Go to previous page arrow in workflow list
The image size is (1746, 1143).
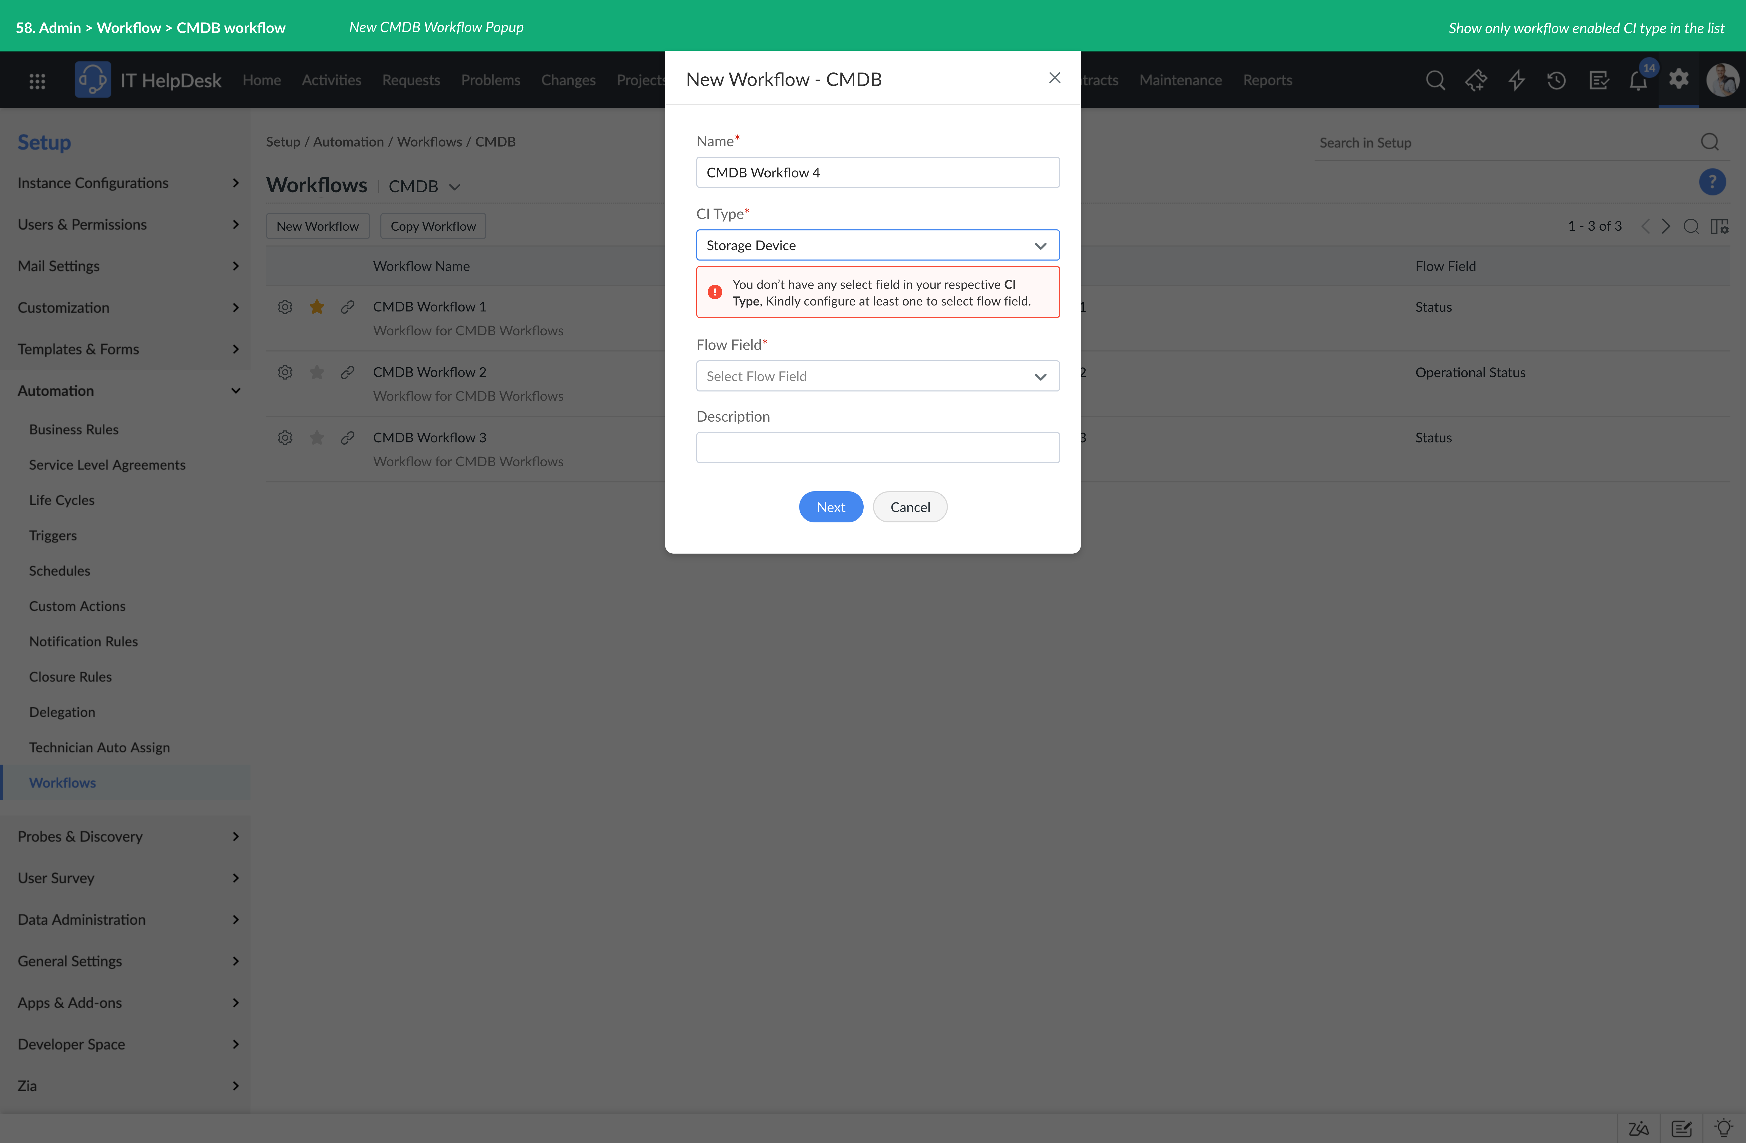[1645, 226]
